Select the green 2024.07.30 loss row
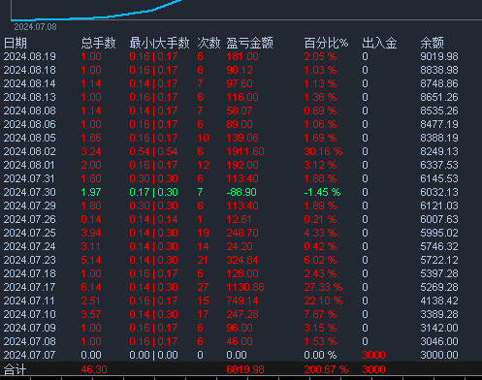 pos(241,192)
